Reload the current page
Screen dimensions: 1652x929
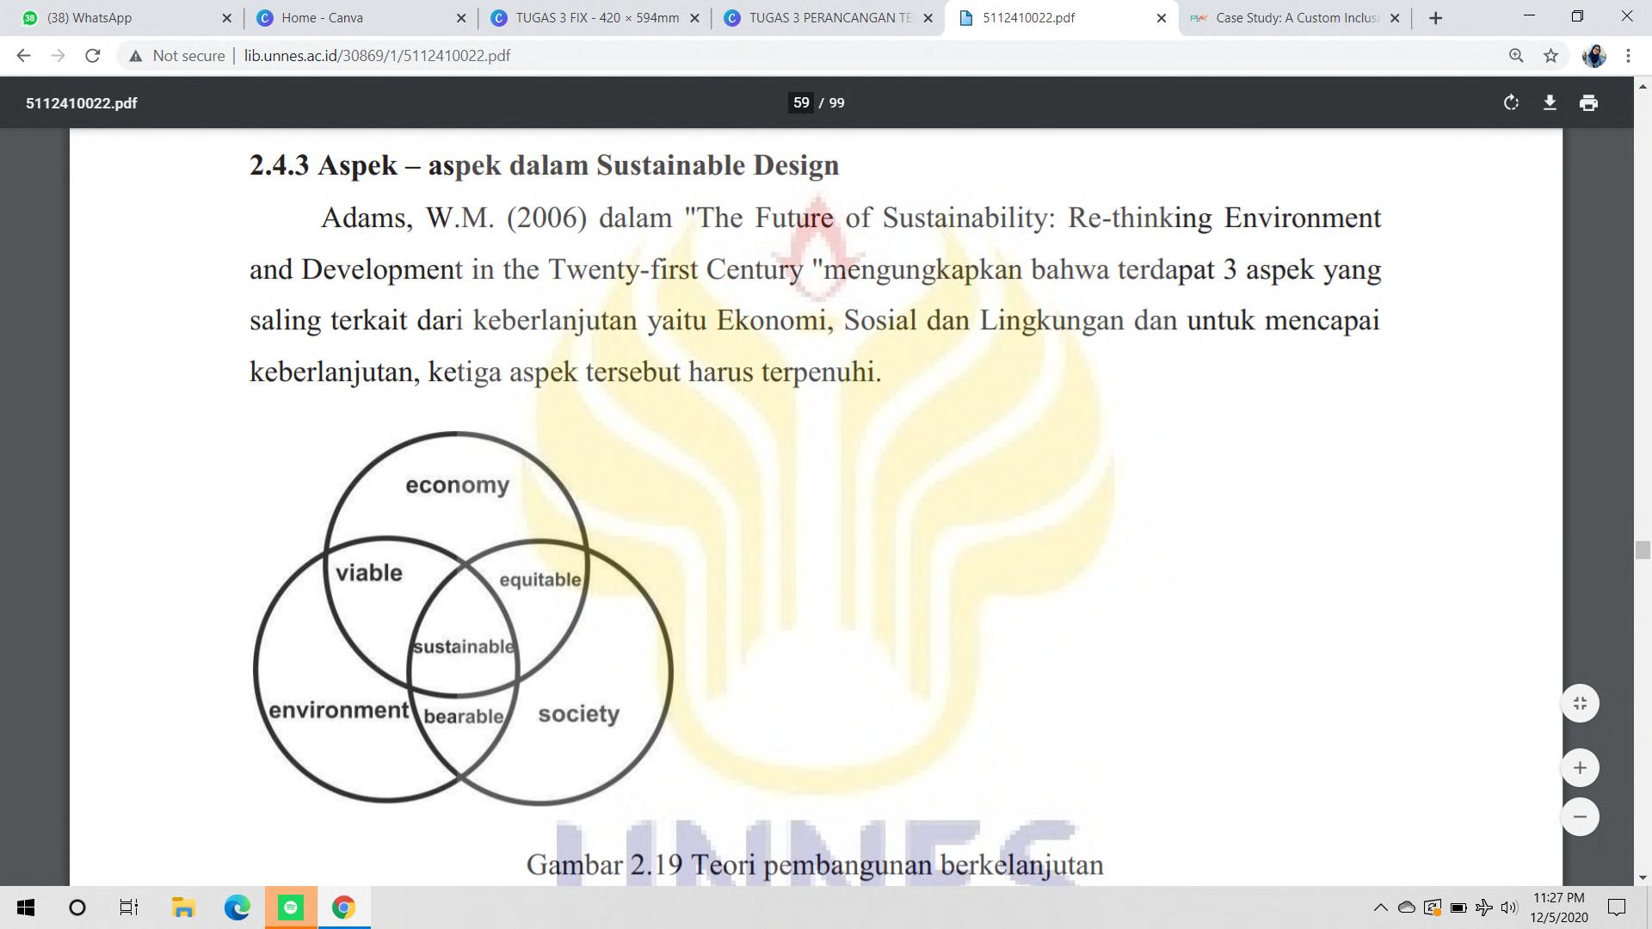93,56
